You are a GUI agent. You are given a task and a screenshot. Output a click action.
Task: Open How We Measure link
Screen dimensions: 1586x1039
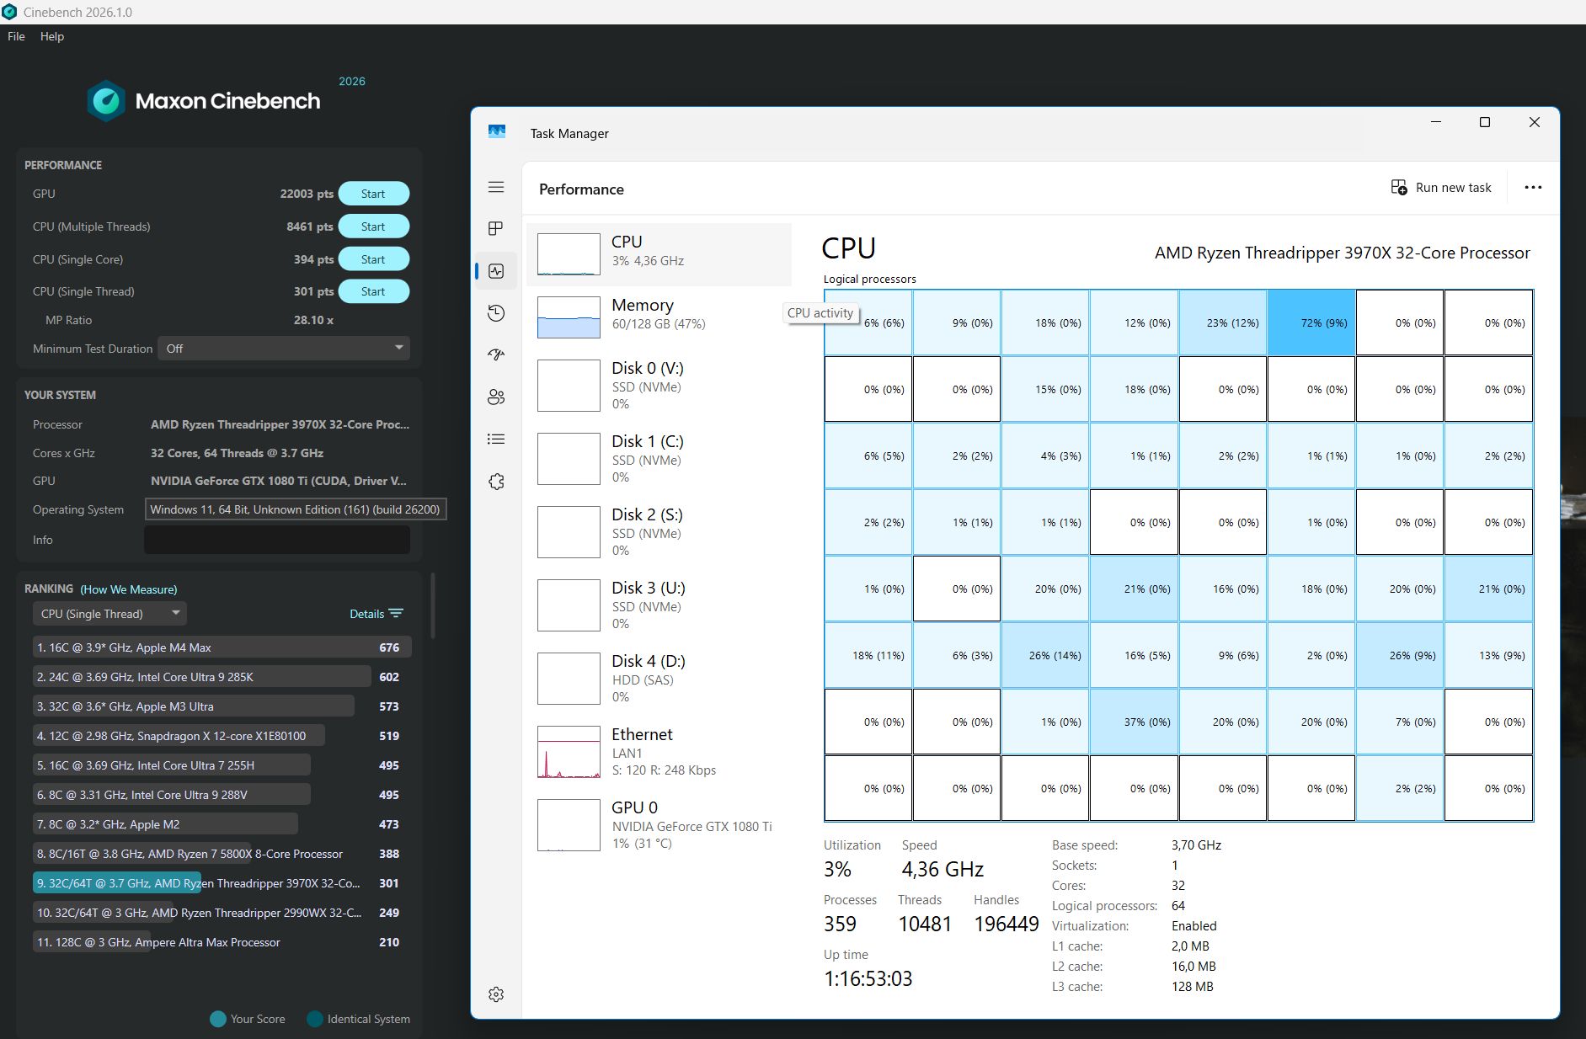coord(128,589)
